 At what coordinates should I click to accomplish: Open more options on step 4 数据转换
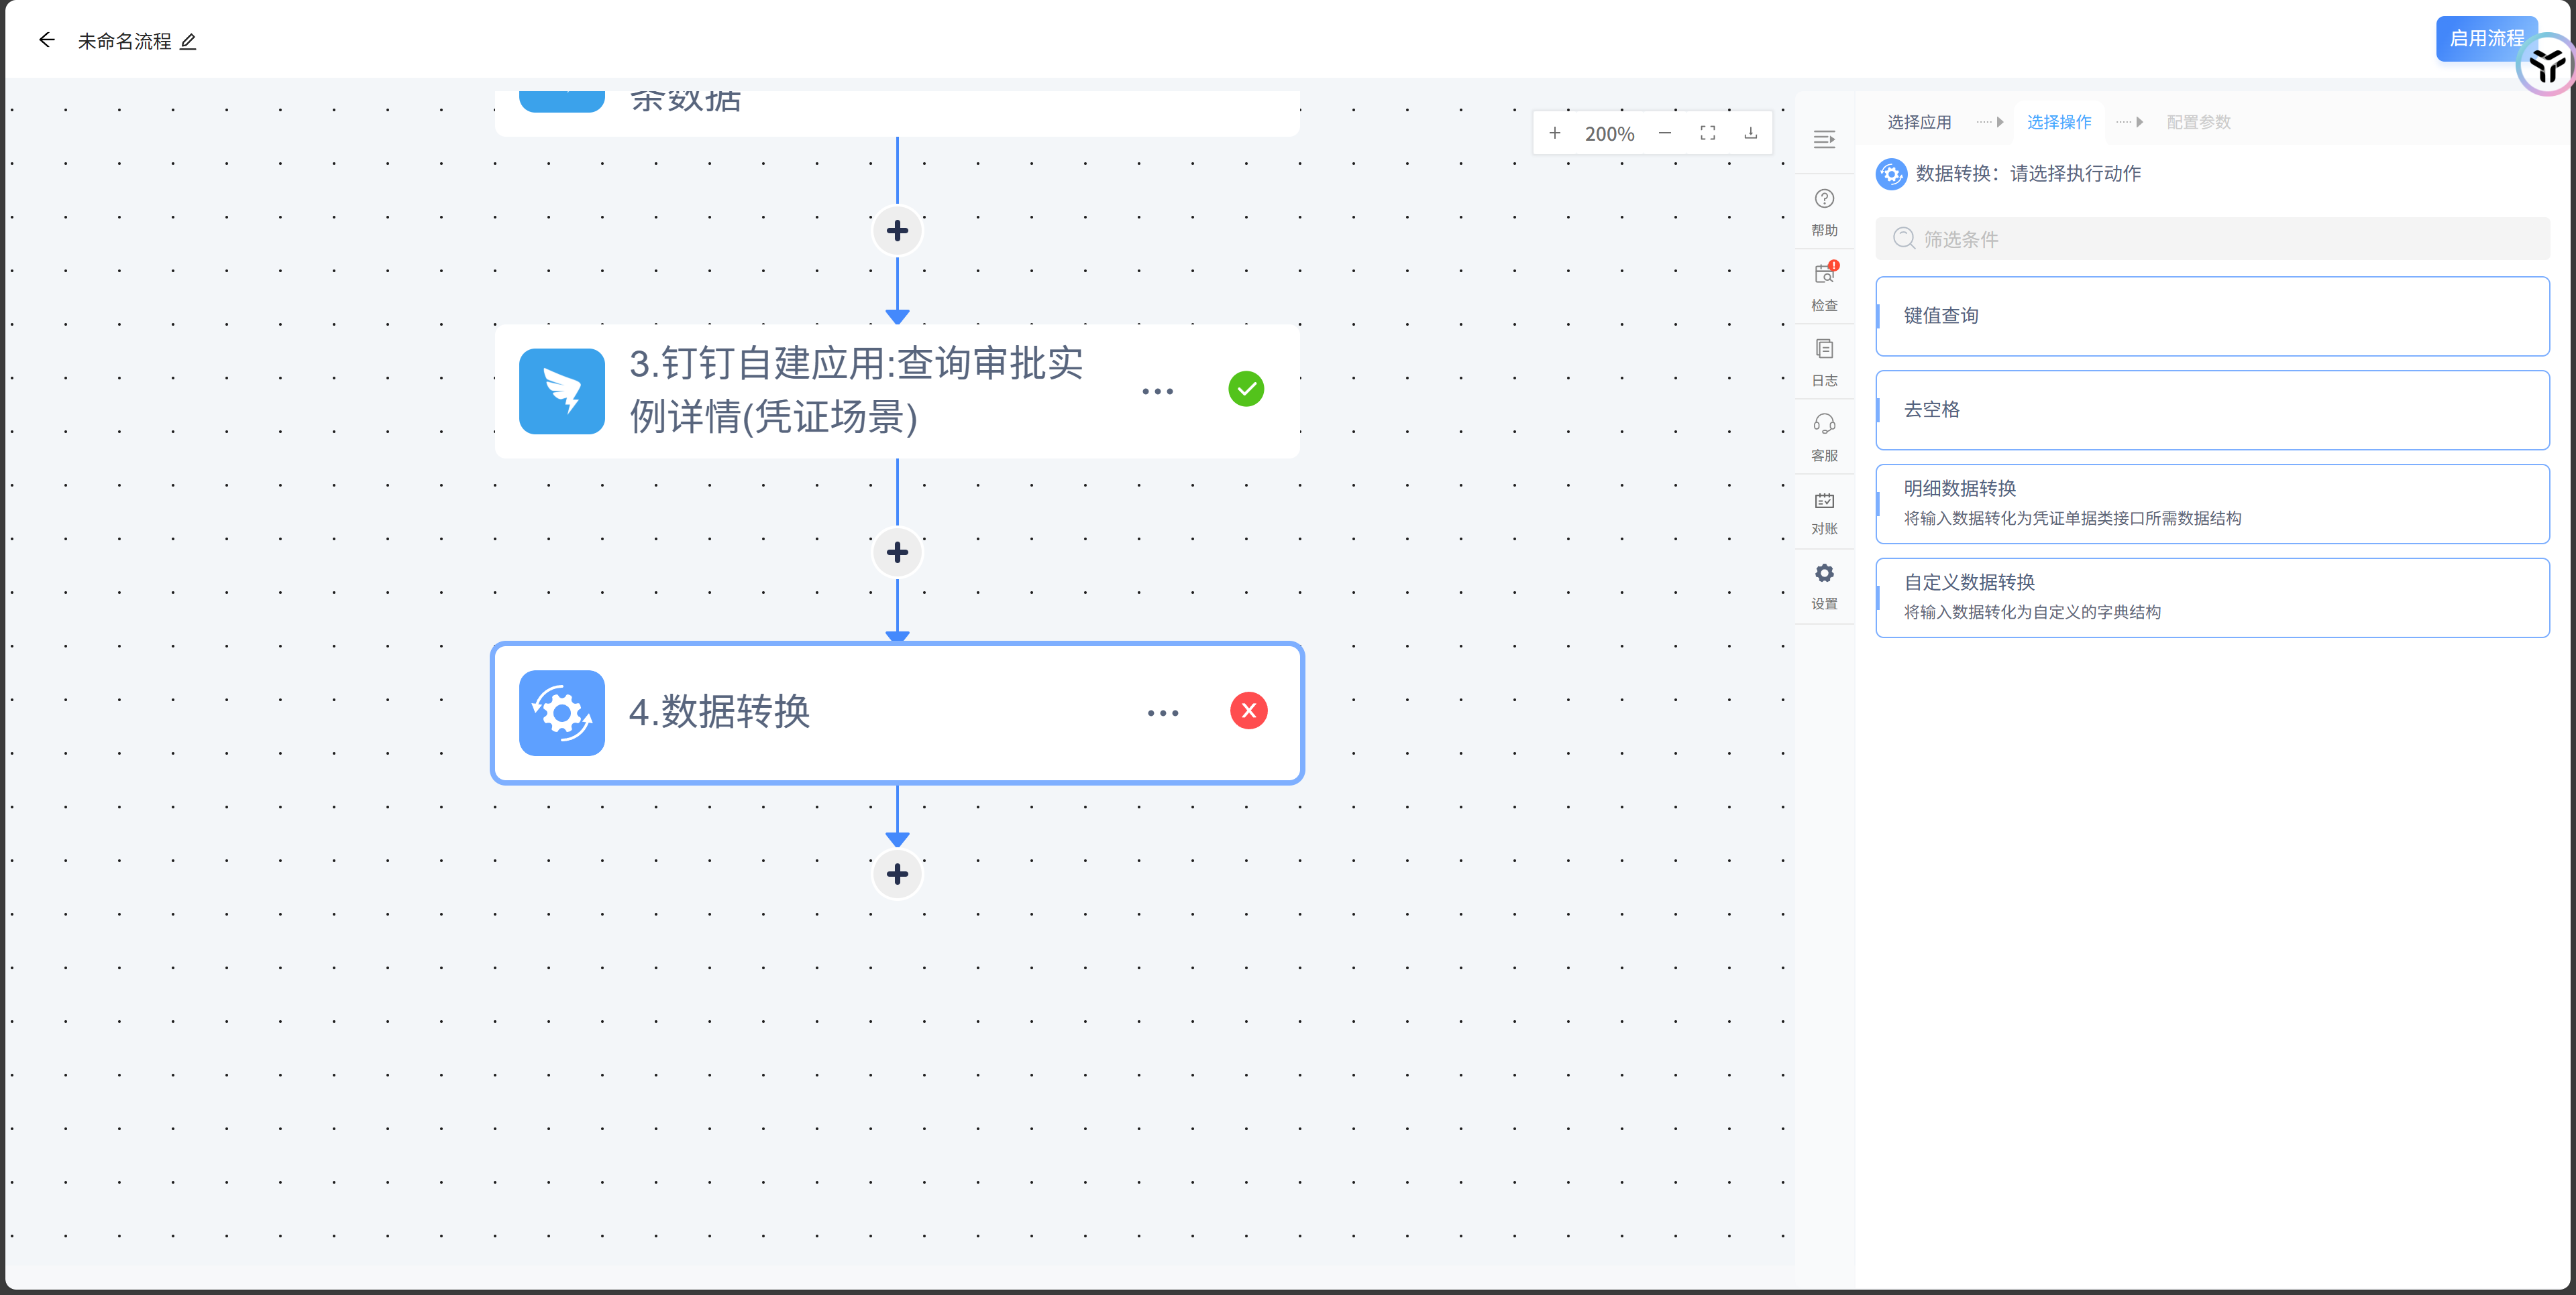[1162, 713]
